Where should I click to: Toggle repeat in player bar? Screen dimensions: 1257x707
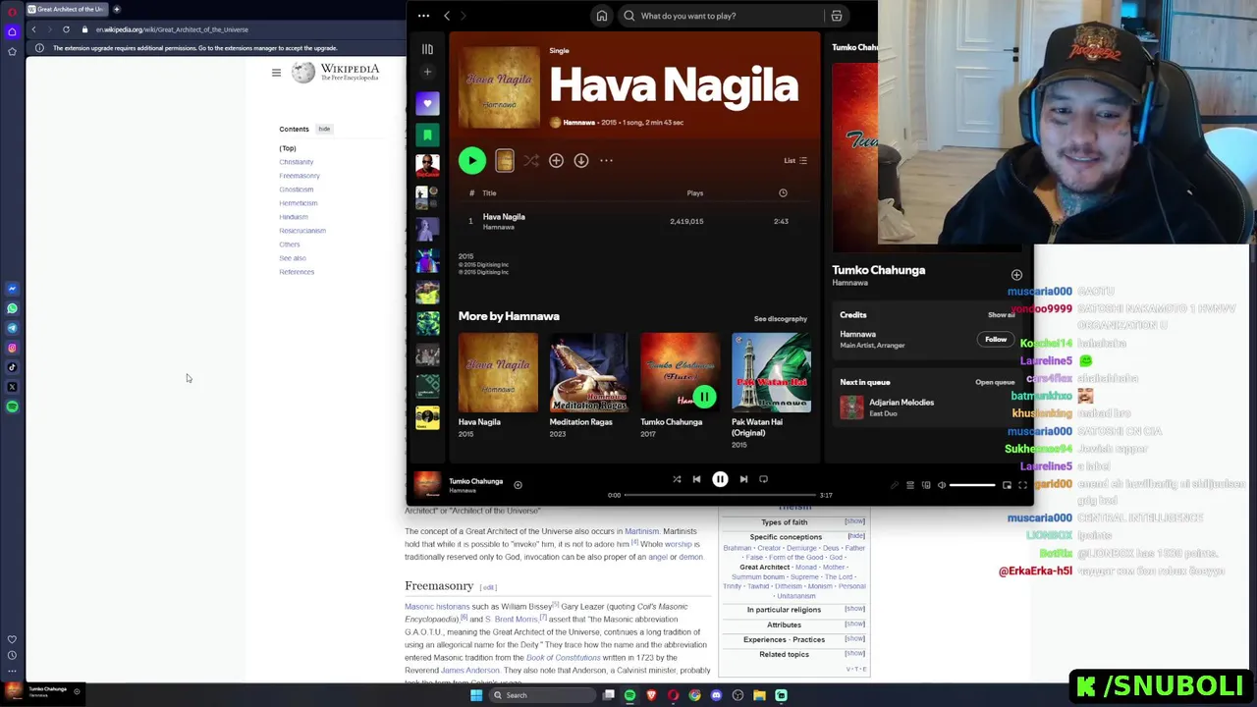click(x=763, y=479)
